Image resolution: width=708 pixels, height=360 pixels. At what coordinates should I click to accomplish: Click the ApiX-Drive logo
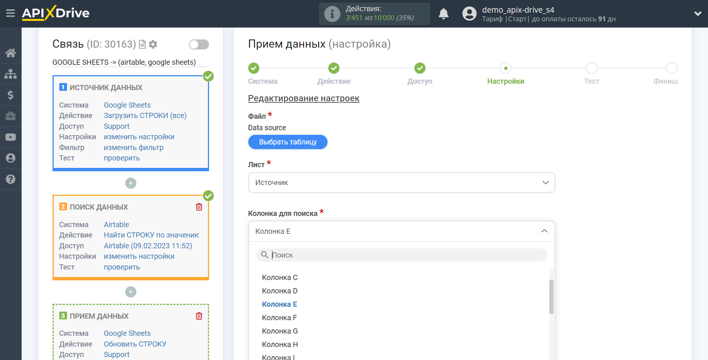56,13
